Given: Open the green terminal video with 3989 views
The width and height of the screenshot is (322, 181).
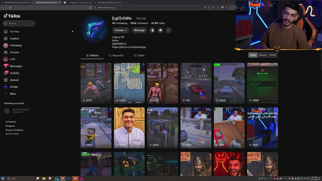Looking at the screenshot, I should coord(262,83).
